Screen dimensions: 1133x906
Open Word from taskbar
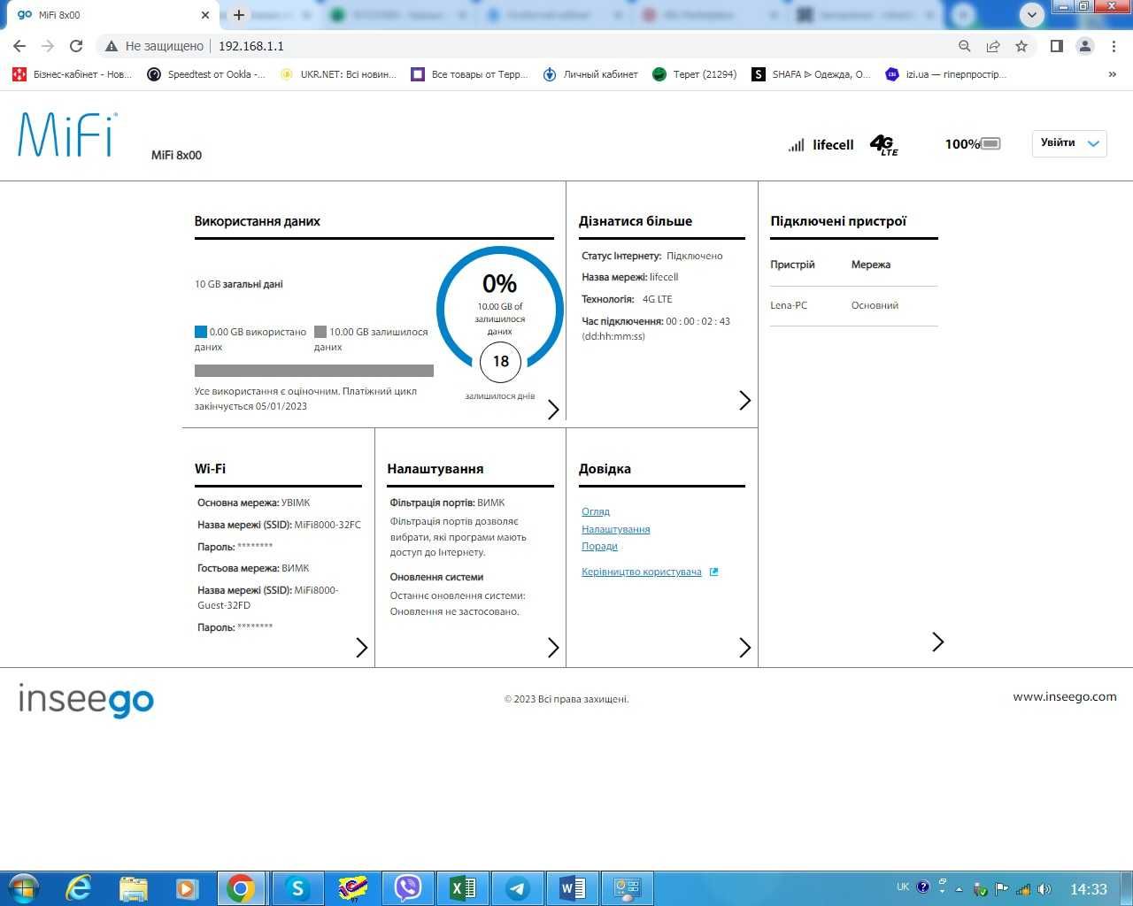coord(573,888)
